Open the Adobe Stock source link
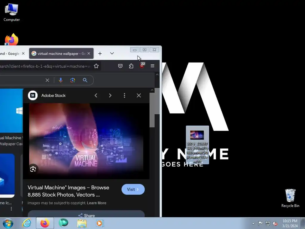This screenshot has width=305, height=229. point(53,95)
